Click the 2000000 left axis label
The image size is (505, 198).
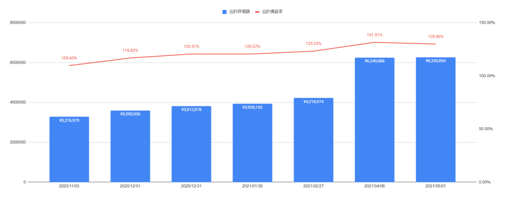point(18,142)
